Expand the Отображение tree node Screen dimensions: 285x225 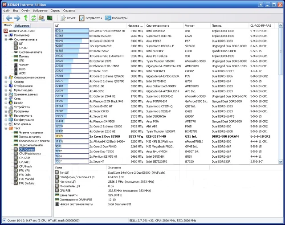point(6,86)
